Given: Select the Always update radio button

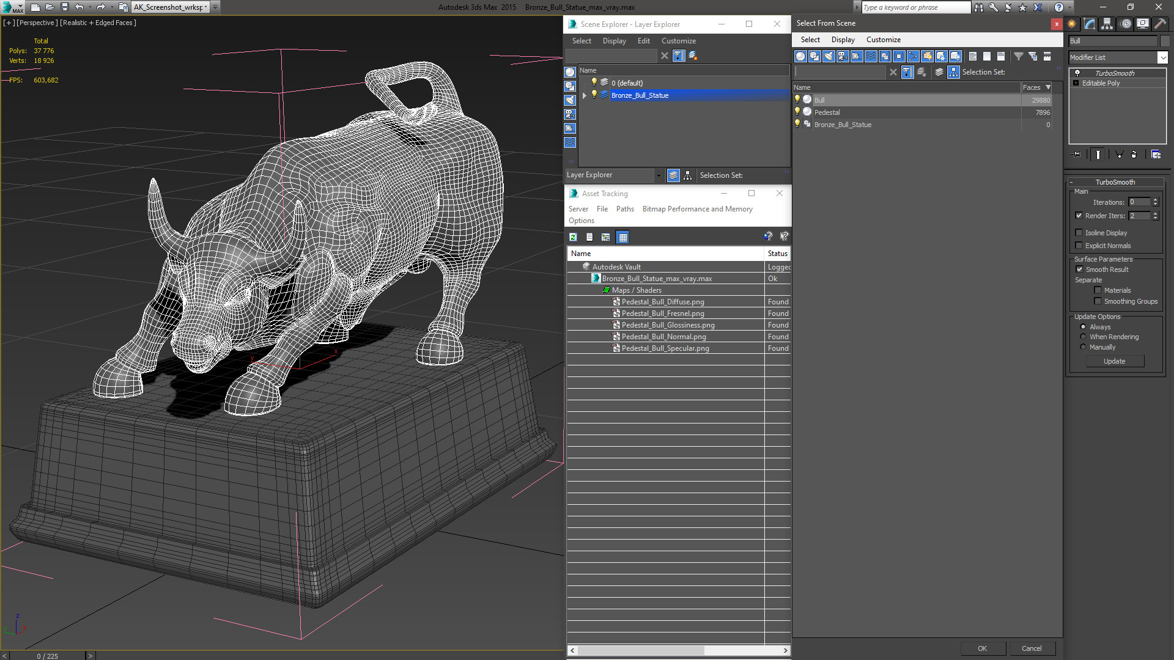Looking at the screenshot, I should click(x=1083, y=327).
